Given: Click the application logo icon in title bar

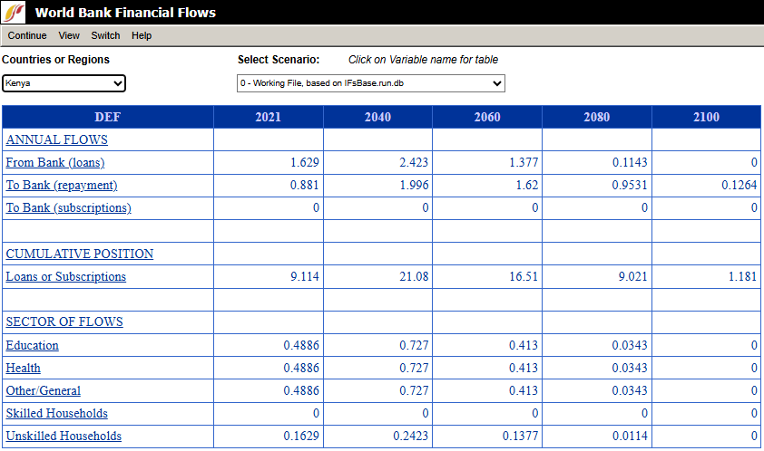Looking at the screenshot, I should point(15,13).
